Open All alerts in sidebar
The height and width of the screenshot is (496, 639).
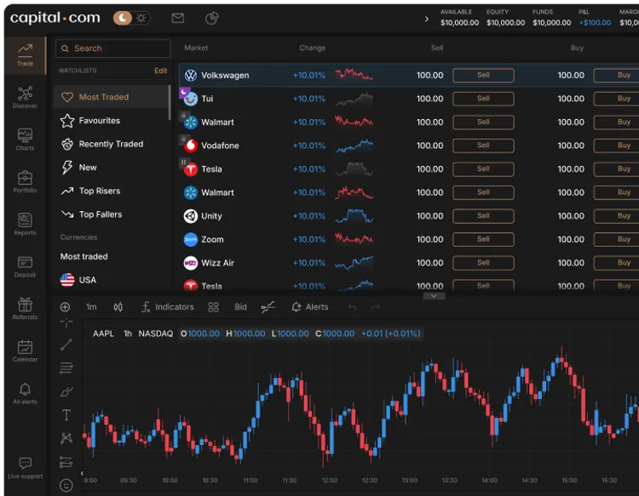click(x=25, y=393)
